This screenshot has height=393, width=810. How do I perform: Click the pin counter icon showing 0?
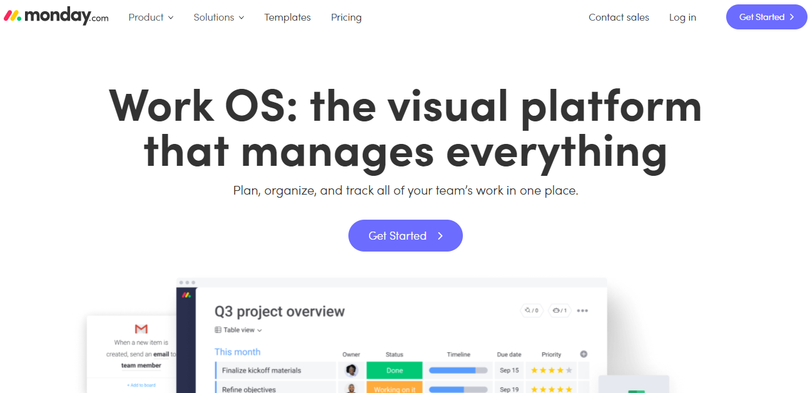(x=532, y=310)
